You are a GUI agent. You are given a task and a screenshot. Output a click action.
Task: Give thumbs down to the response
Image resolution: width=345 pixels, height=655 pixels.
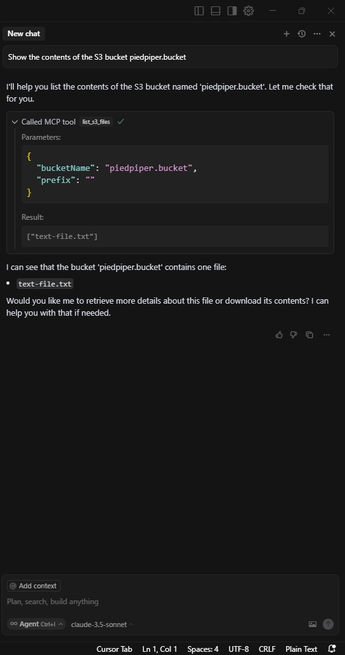point(294,335)
